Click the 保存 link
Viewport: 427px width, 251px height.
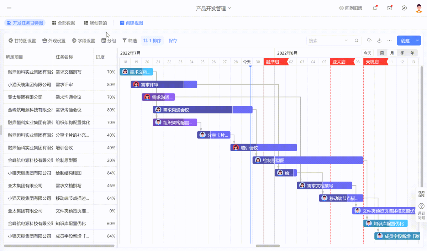[x=173, y=41]
